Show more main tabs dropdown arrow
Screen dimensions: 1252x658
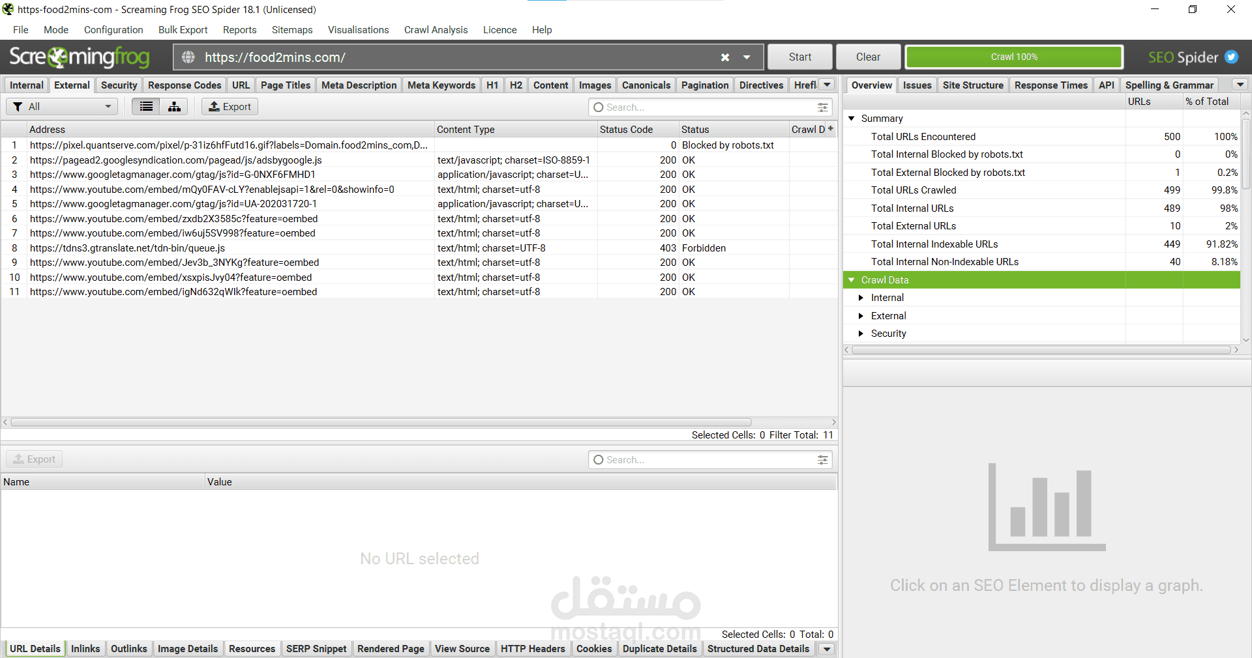(827, 85)
